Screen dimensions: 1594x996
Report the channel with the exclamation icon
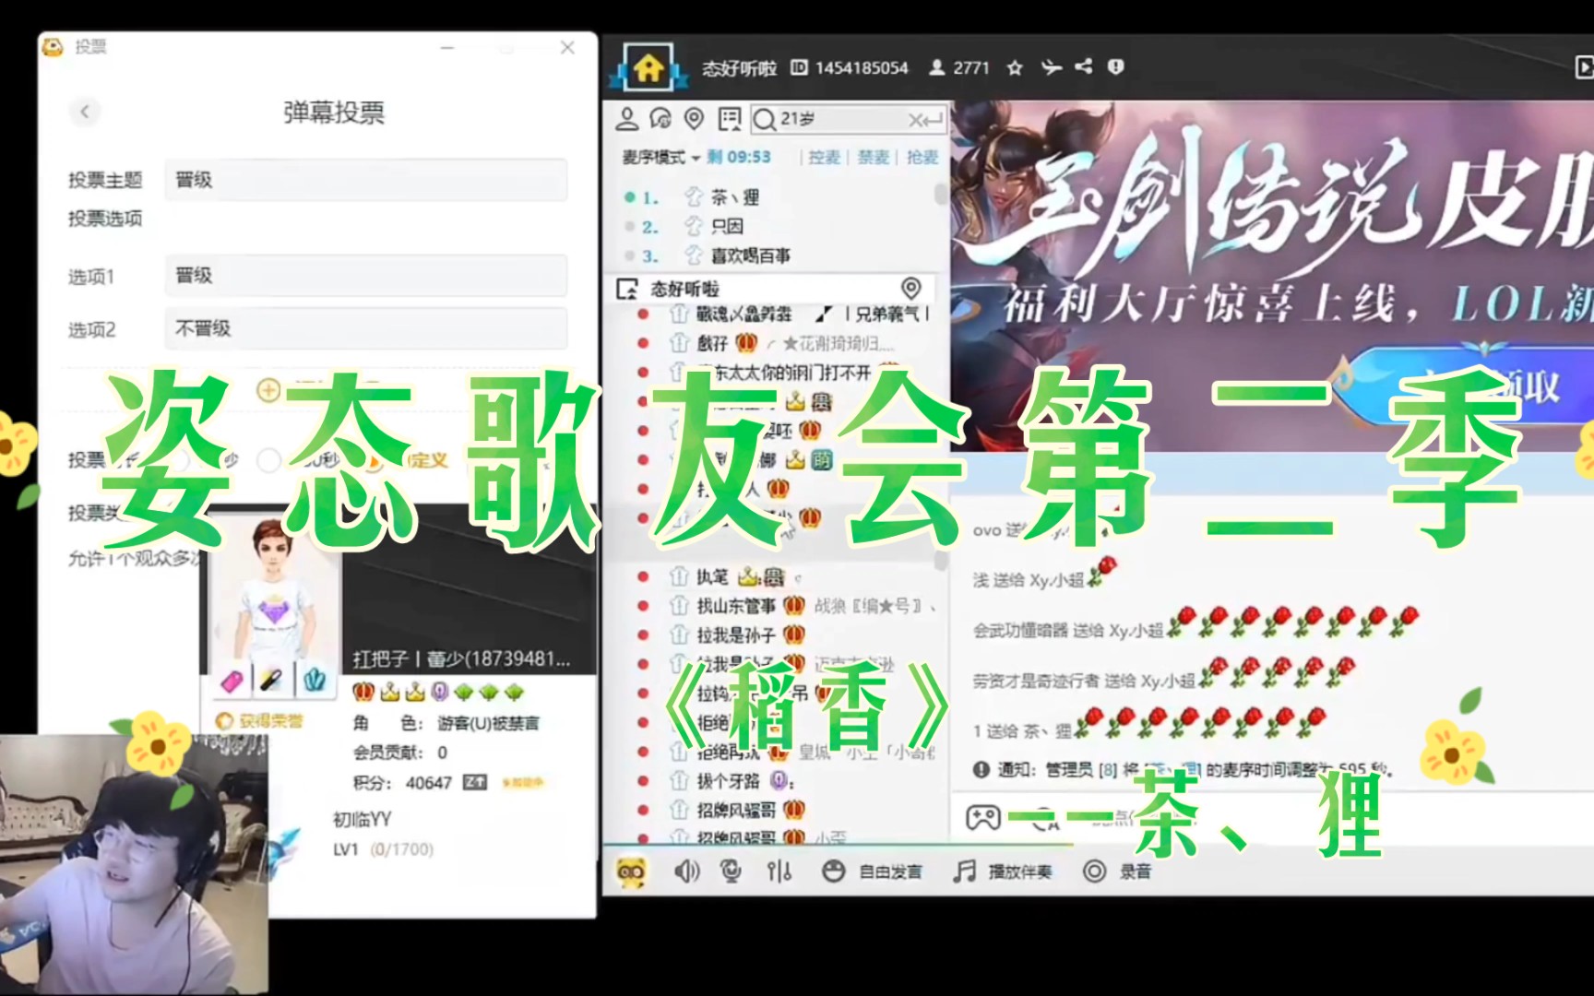pos(1116,67)
